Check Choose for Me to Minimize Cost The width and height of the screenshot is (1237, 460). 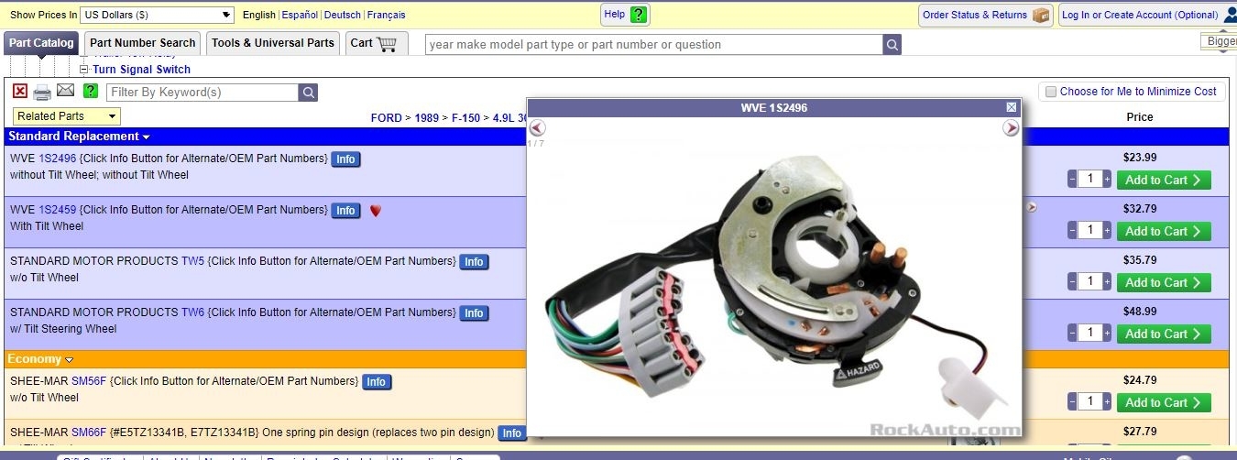coord(1051,92)
